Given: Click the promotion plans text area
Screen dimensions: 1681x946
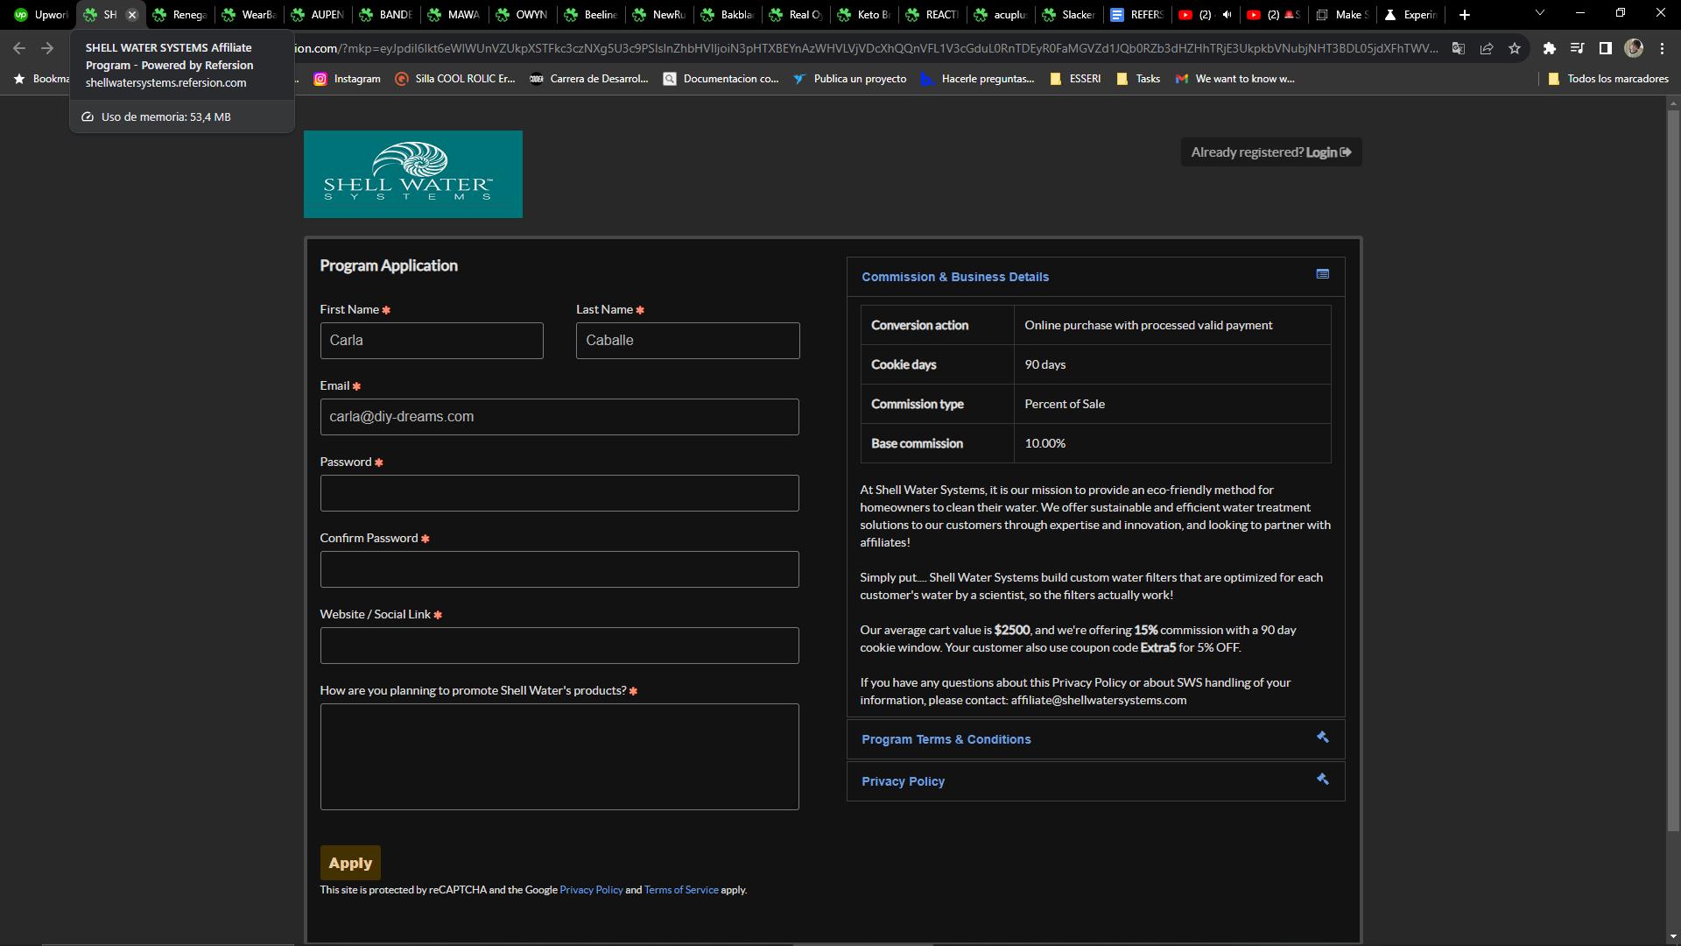Looking at the screenshot, I should 559,757.
